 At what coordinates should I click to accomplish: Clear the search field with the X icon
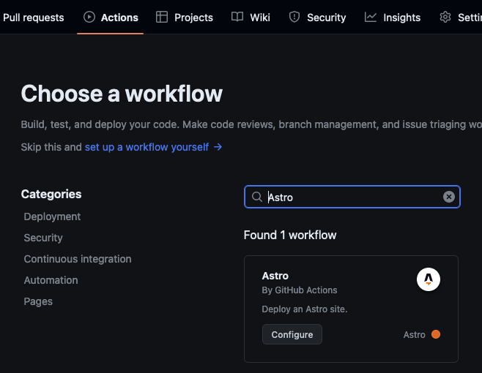[x=449, y=197]
